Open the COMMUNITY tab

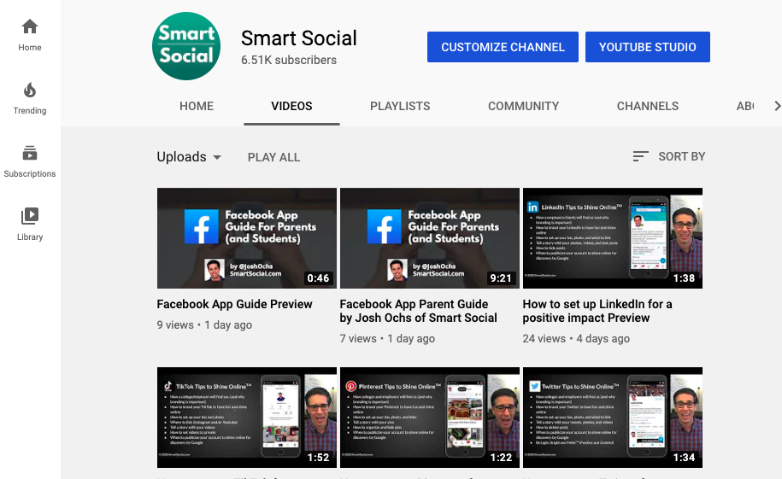tap(523, 106)
